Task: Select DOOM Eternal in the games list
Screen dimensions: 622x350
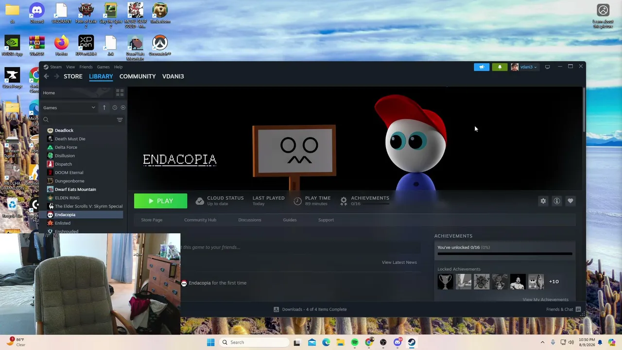Action: (69, 173)
